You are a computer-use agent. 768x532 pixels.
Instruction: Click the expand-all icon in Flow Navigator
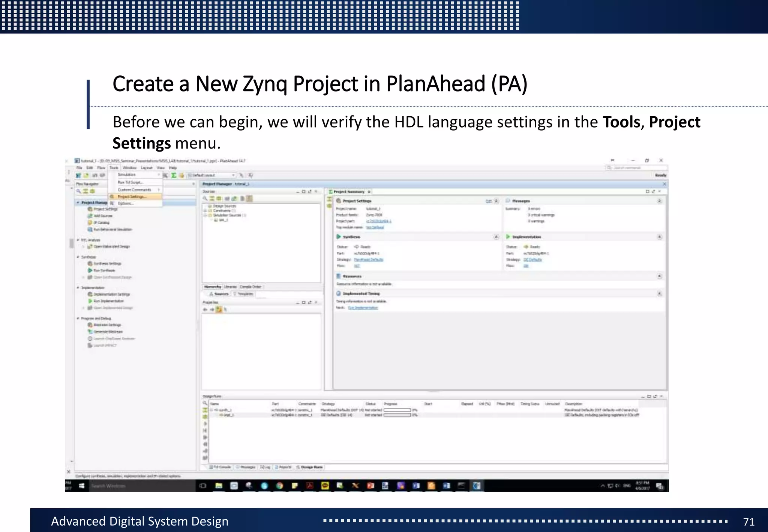coord(92,191)
